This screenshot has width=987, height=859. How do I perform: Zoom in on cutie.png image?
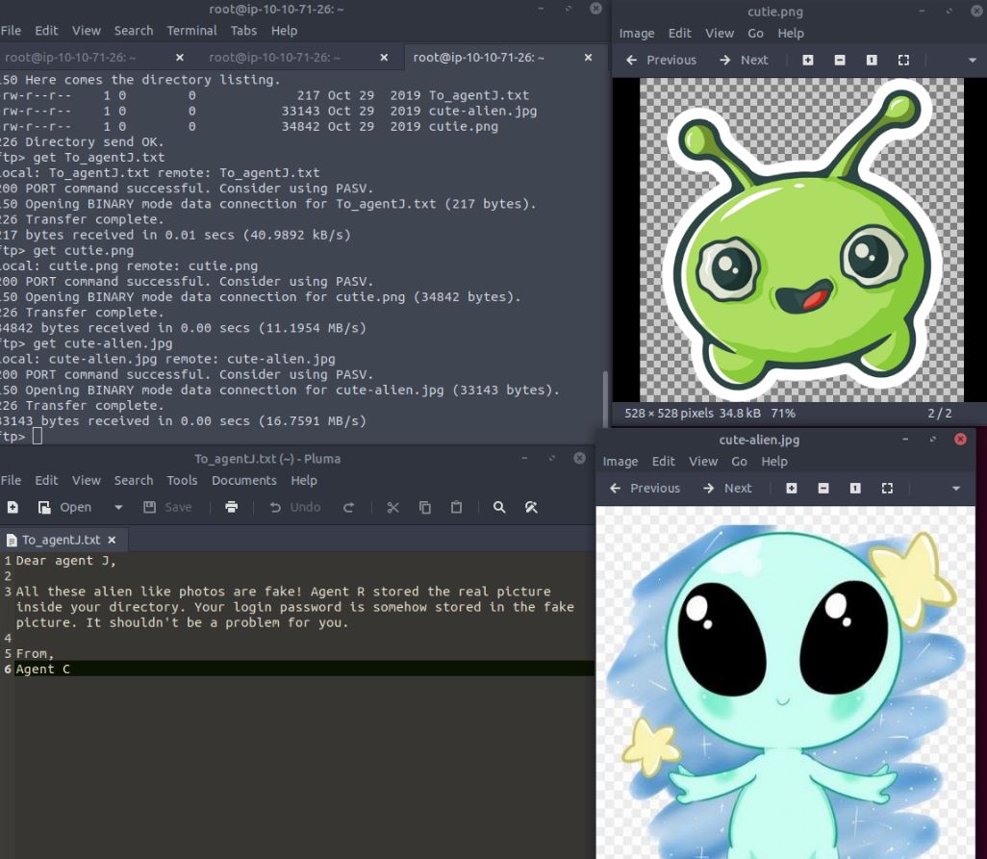(x=807, y=60)
